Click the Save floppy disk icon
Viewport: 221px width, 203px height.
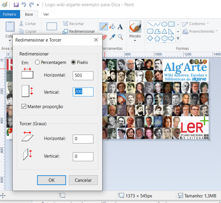16,5
